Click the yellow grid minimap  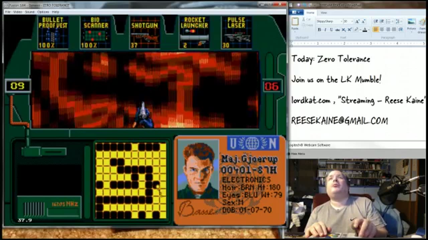coord(131,181)
